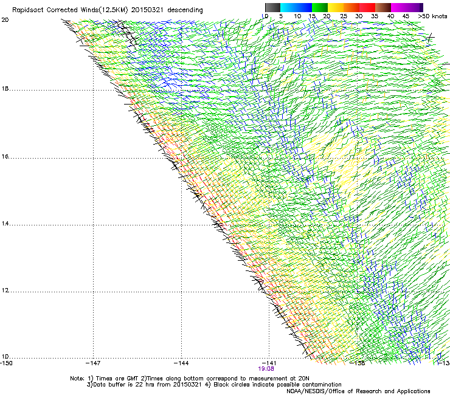Click the Rapidscat Corrected Winds title text
Image resolution: width=450 pixels, height=395 pixels.
[108, 10]
